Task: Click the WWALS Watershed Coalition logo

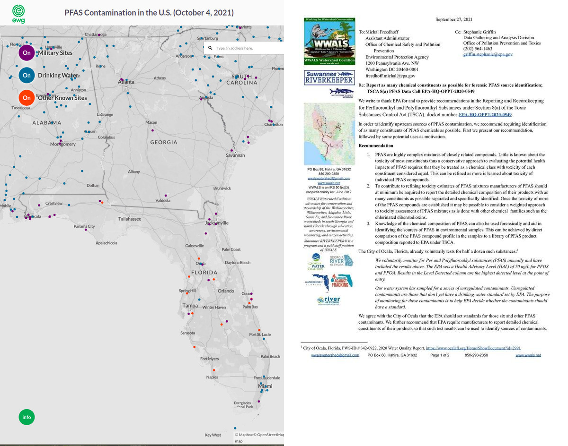Action: point(328,41)
